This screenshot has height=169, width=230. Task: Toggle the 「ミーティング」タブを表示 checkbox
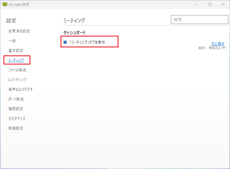(x=65, y=42)
